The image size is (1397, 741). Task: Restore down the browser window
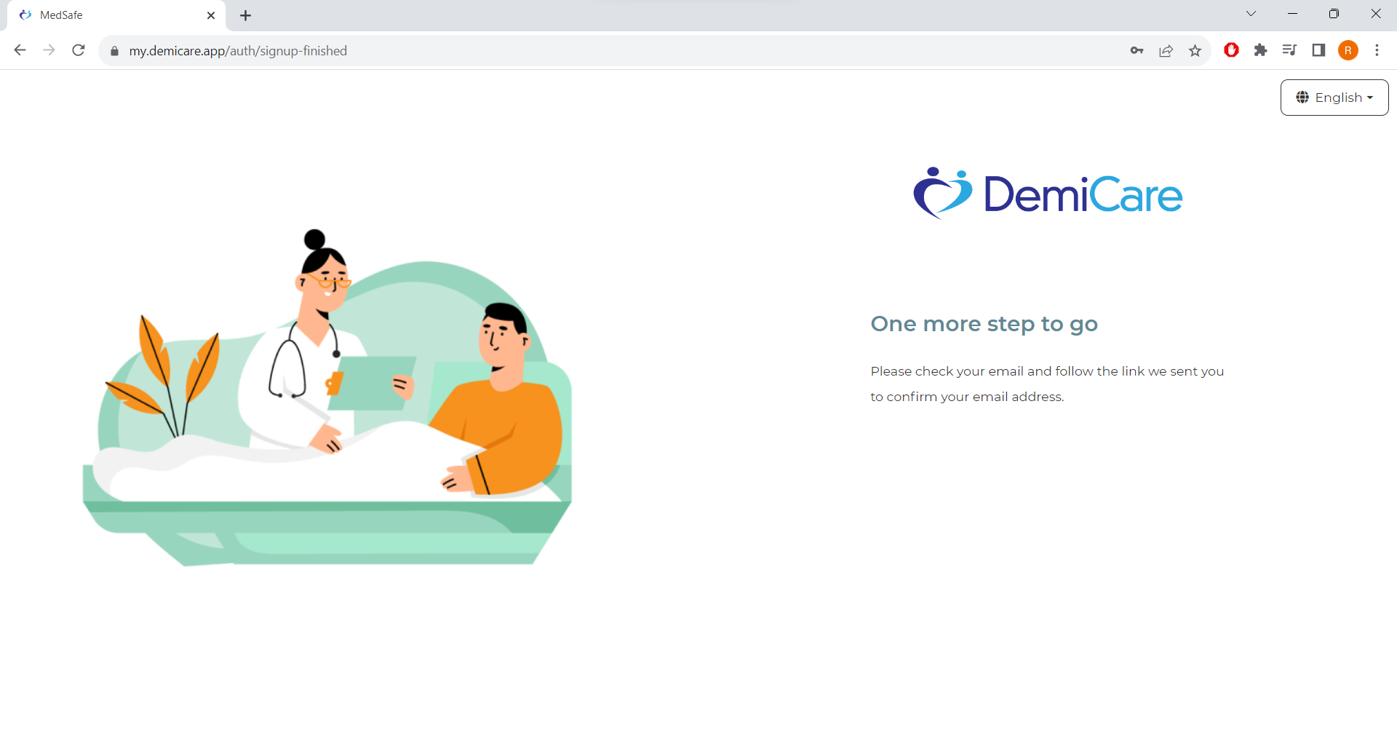click(x=1334, y=14)
